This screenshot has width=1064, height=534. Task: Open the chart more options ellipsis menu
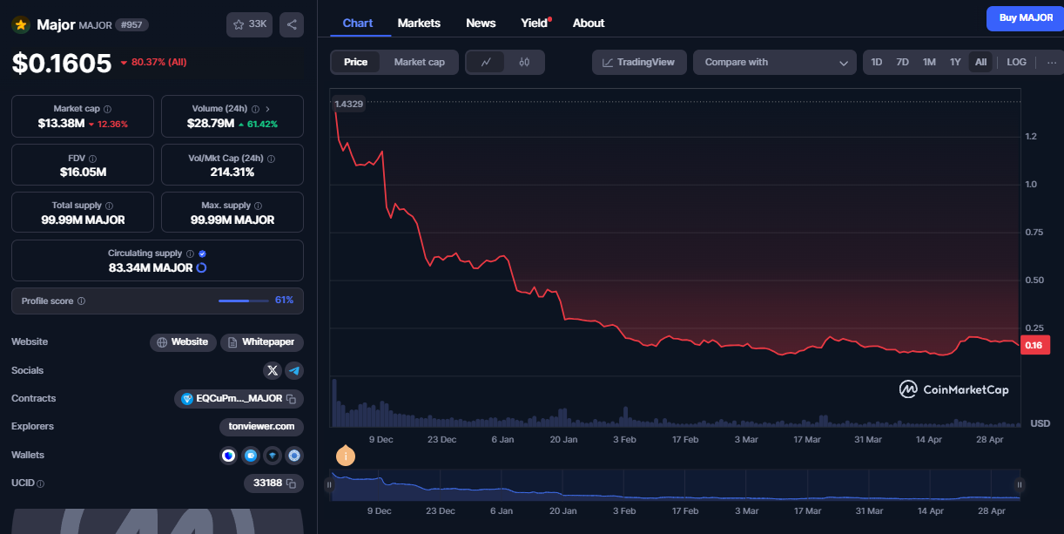(x=1051, y=62)
